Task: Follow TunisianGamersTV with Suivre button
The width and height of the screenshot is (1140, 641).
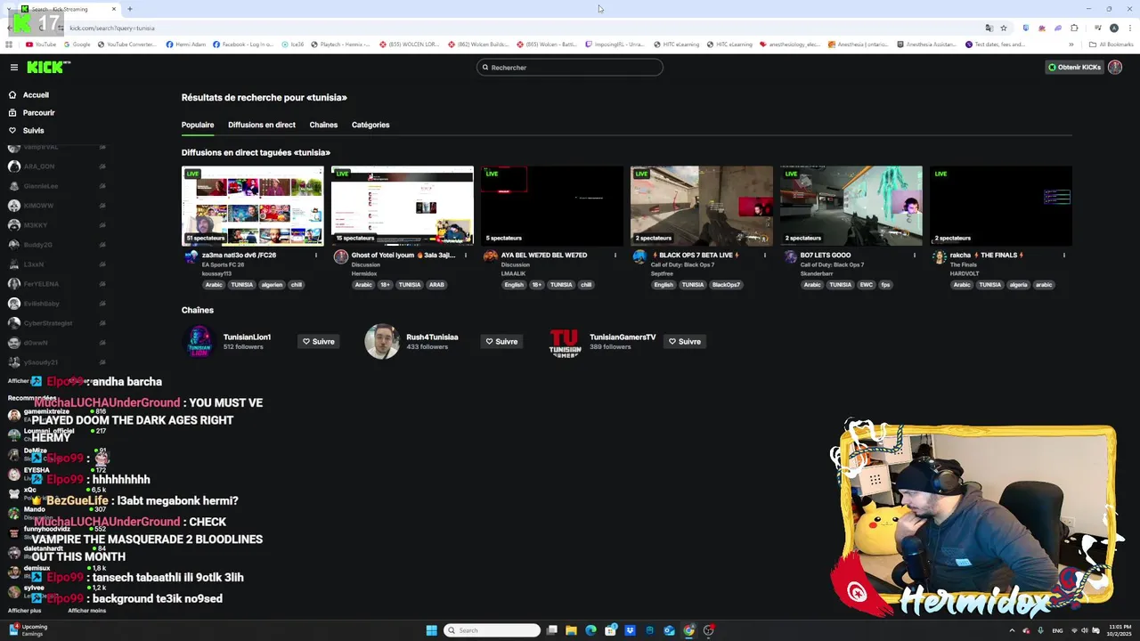Action: click(685, 342)
